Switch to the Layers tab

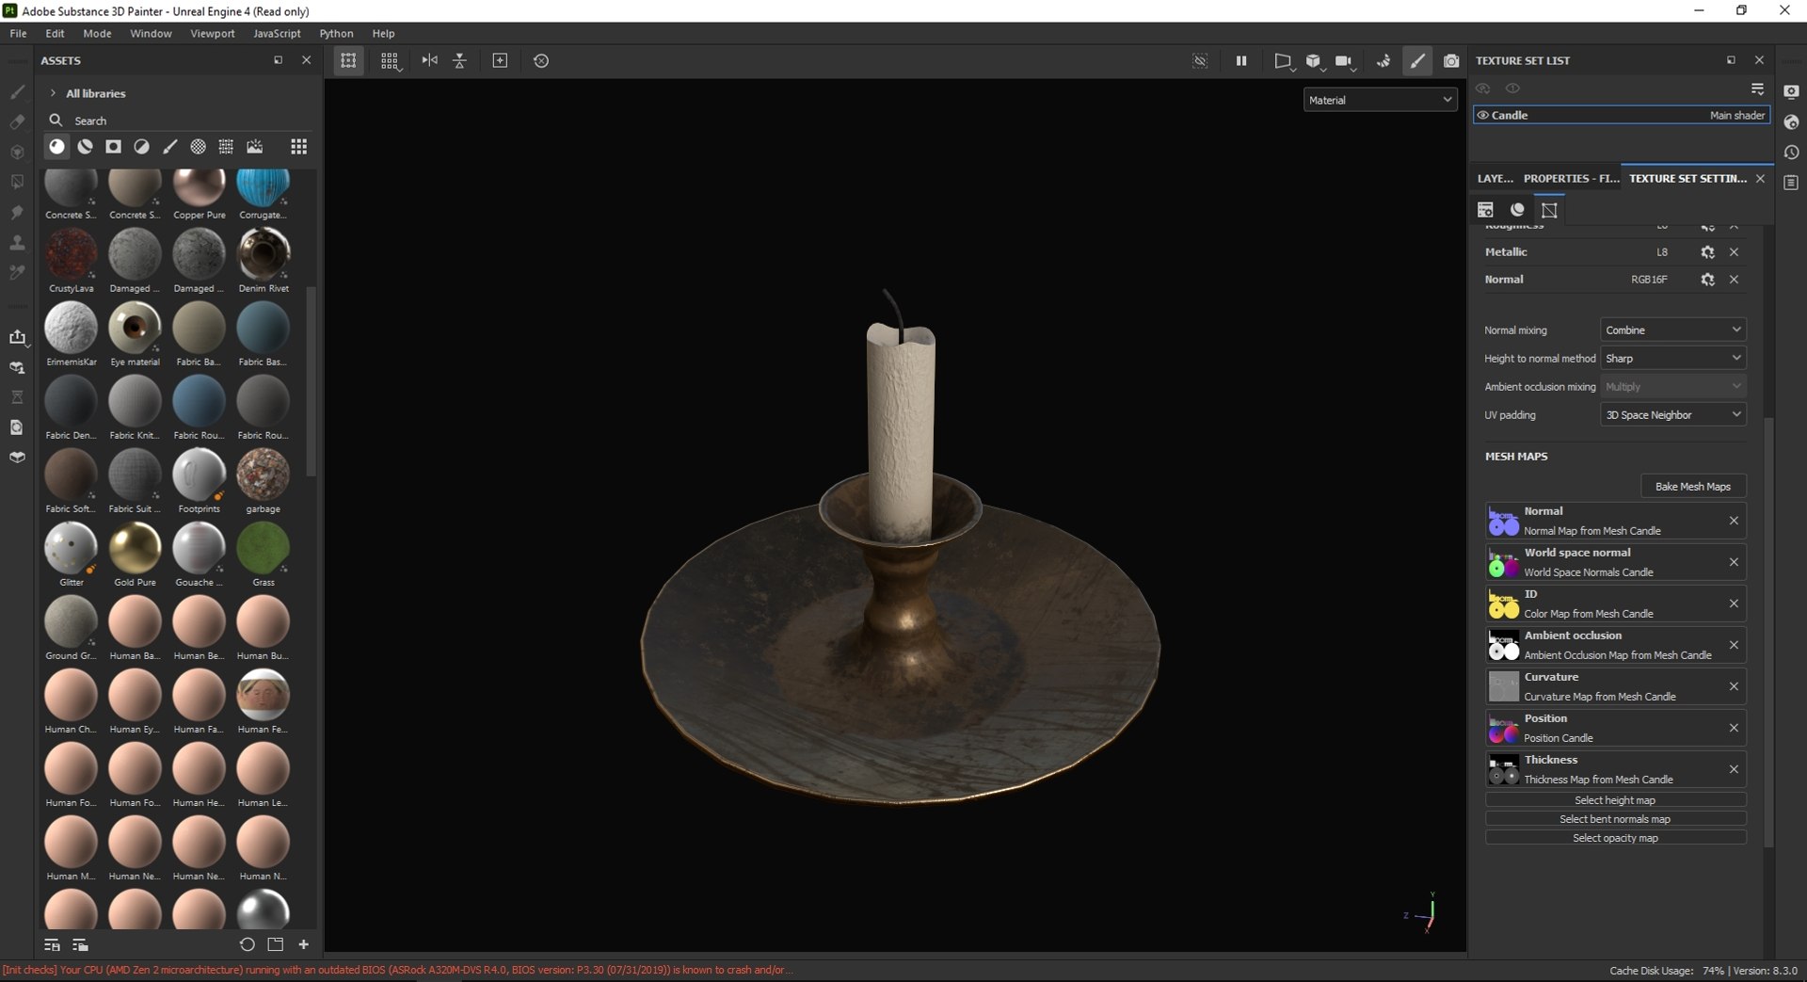1495,178
